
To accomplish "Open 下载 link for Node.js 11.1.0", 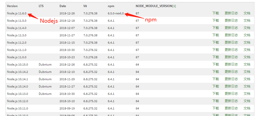I will [216, 50].
